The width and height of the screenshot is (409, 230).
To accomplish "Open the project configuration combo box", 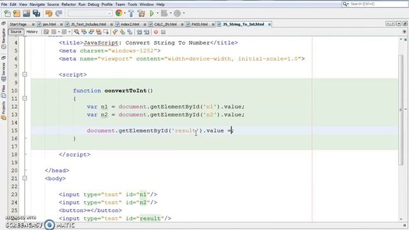I will pos(90,13).
